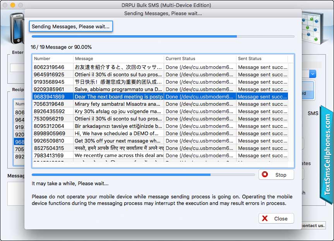Select the row with number 8527504315

click(160, 148)
